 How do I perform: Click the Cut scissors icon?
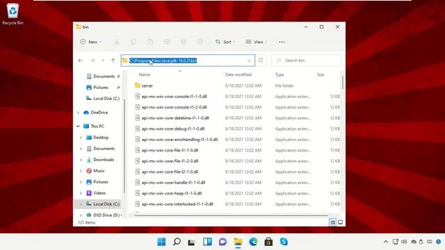(116, 42)
